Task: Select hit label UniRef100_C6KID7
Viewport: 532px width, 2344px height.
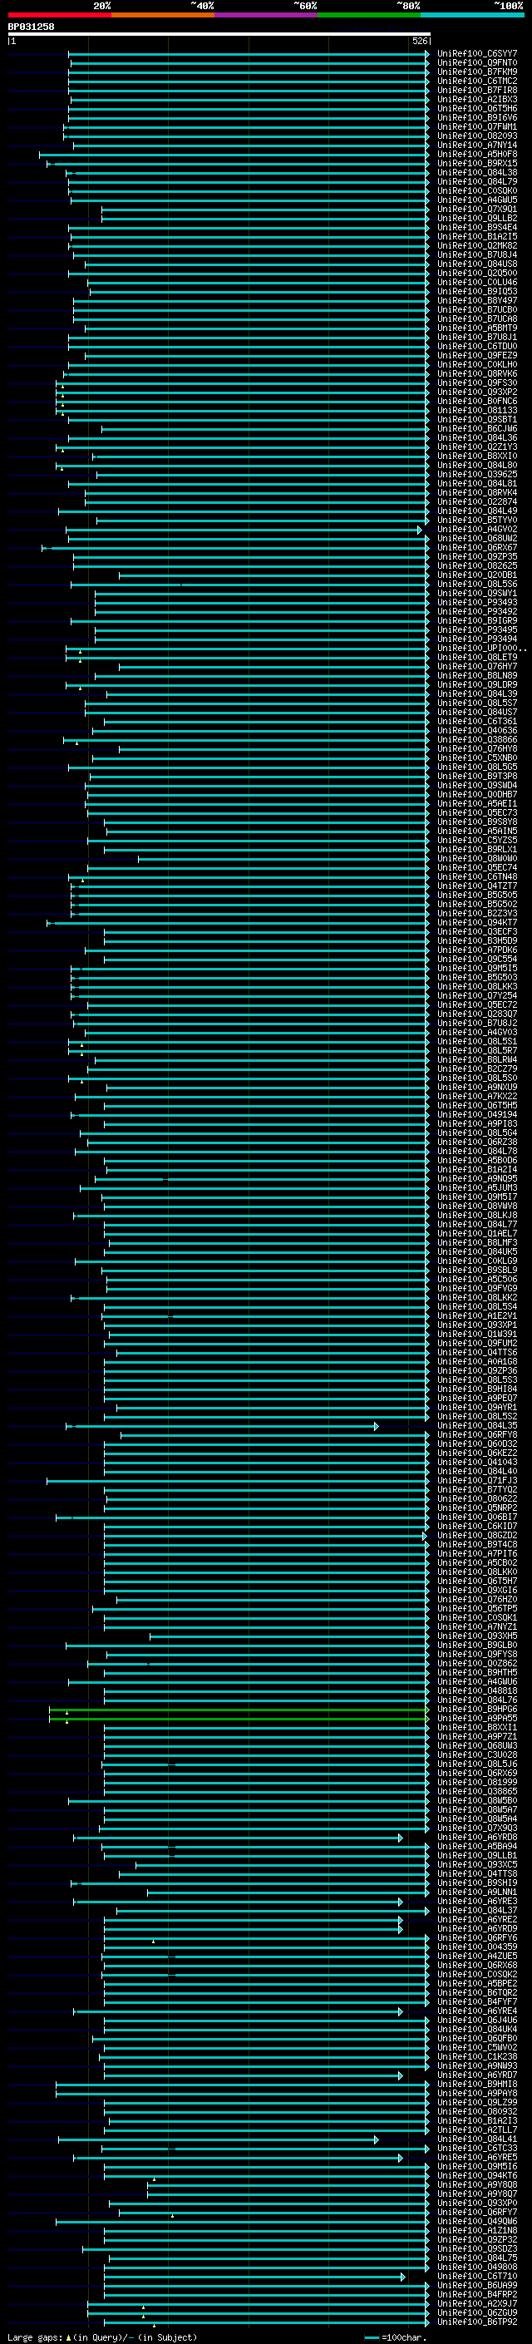Action: click(476, 1526)
